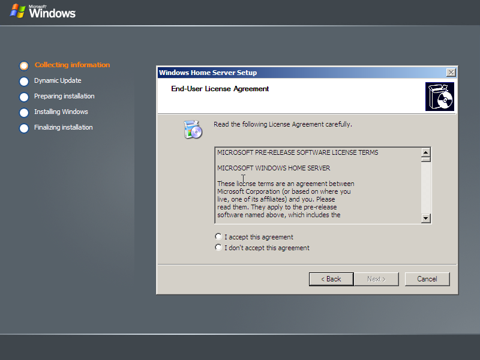Click "MICROSOFT WINDOWS HOME SERVER" line
This screenshot has width=480, height=360.
[274, 168]
